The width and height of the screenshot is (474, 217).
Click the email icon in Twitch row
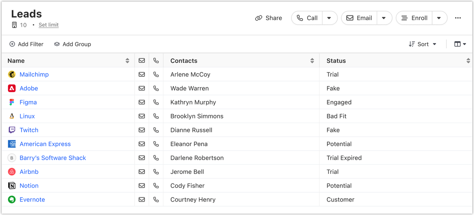click(142, 130)
